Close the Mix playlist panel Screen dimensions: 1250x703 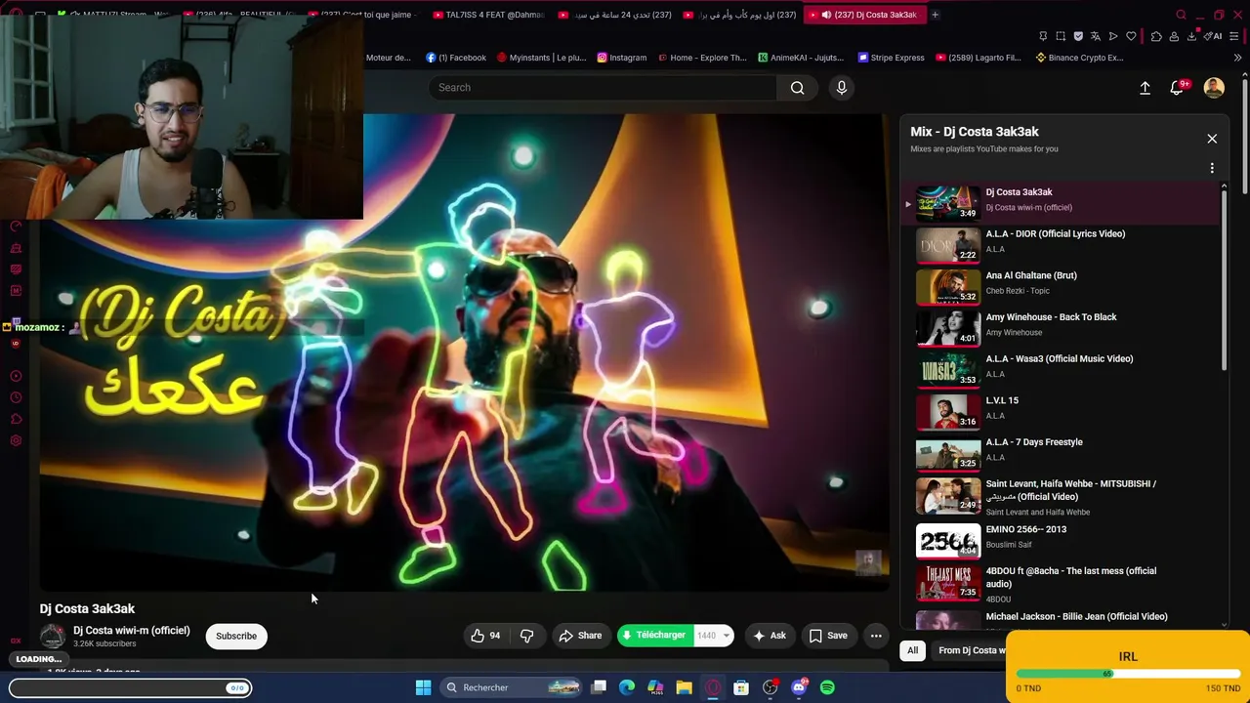point(1212,139)
